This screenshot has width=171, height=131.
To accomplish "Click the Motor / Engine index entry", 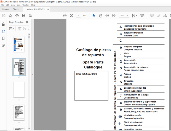I will [141, 55].
